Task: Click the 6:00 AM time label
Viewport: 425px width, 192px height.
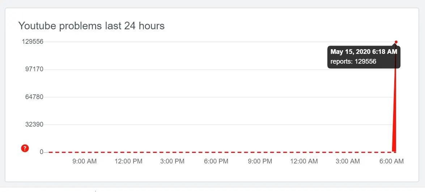Action: pos(391,161)
